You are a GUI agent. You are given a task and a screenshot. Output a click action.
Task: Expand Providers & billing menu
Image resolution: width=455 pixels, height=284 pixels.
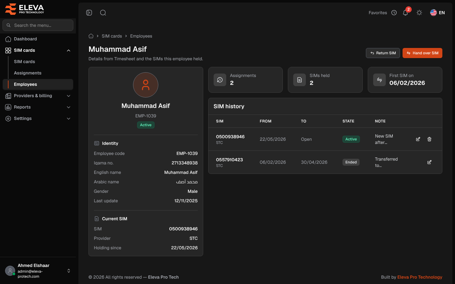tap(38, 96)
